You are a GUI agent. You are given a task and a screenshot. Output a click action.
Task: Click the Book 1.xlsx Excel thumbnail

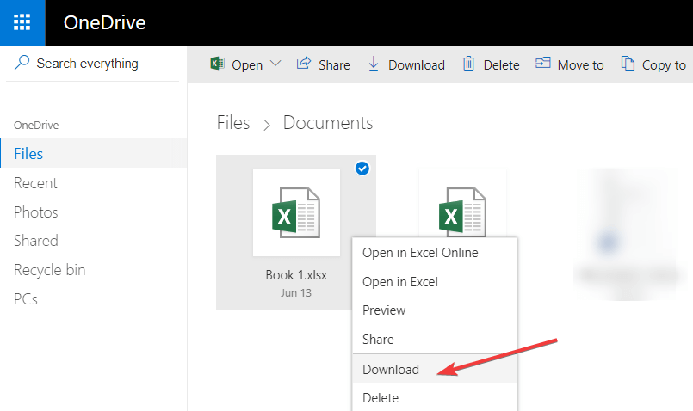[296, 212]
